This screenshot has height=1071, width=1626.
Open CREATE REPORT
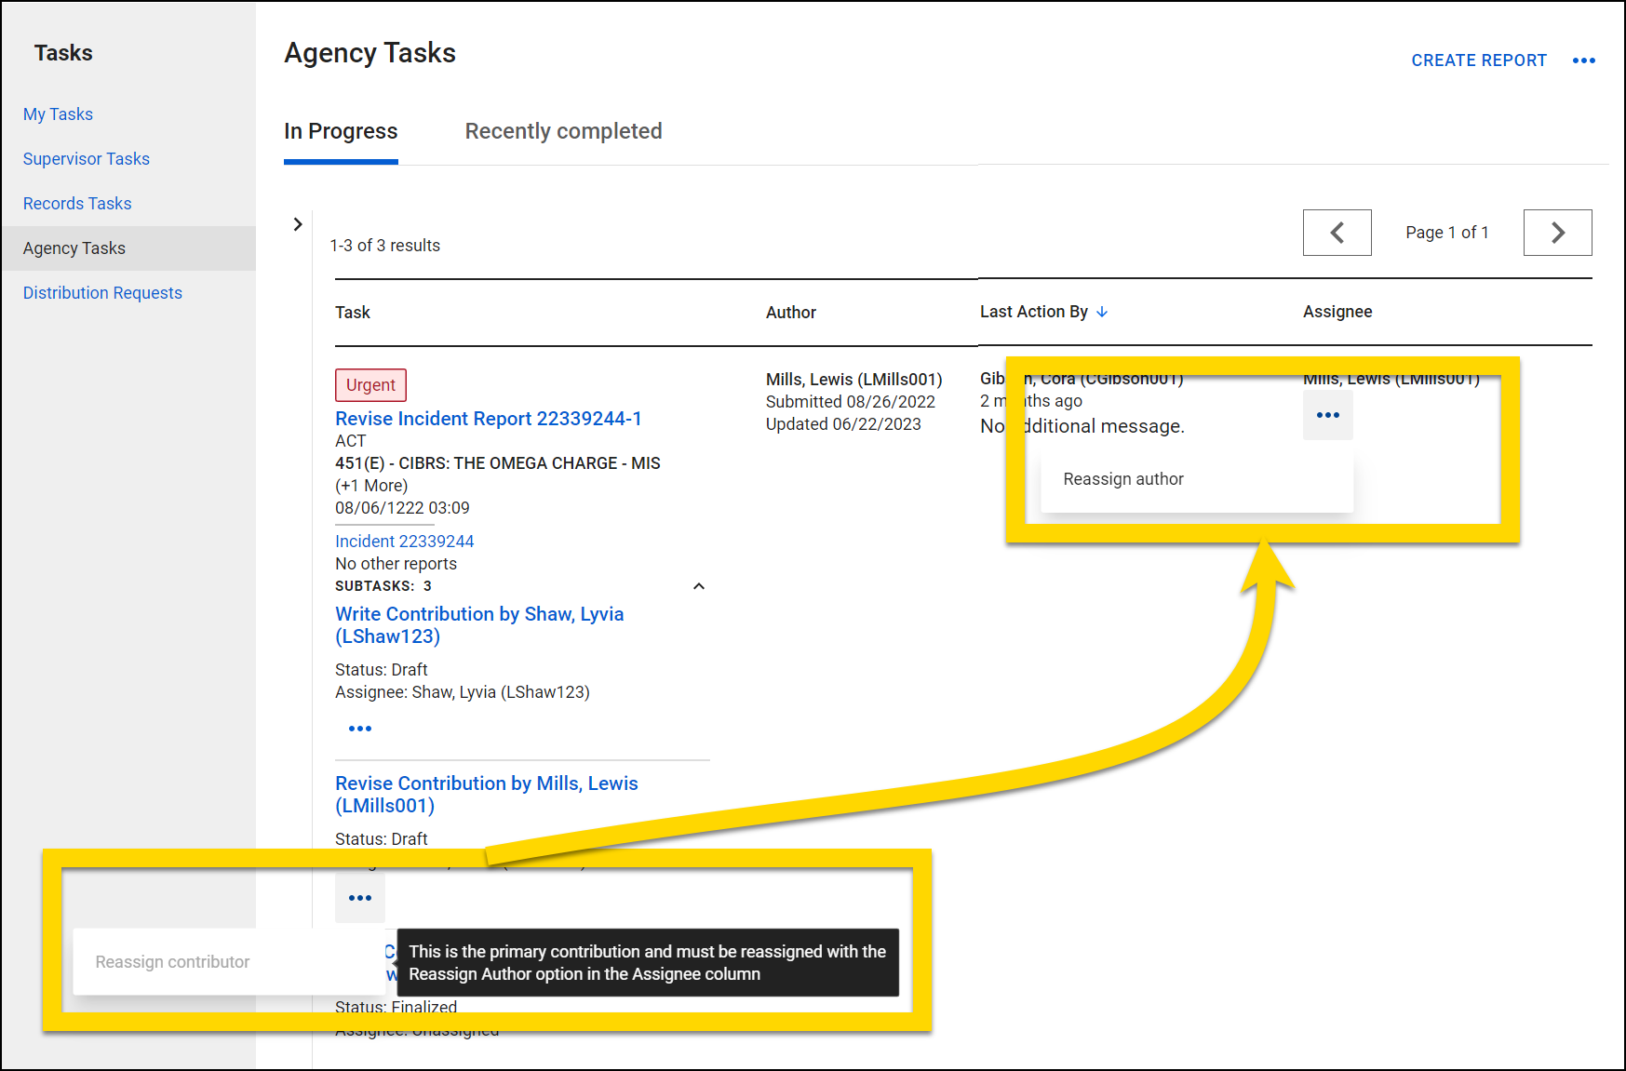pyautogui.click(x=1478, y=60)
